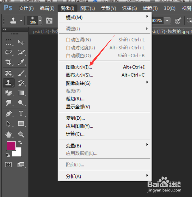Choose 显示全部(V) menu item

[105, 107]
